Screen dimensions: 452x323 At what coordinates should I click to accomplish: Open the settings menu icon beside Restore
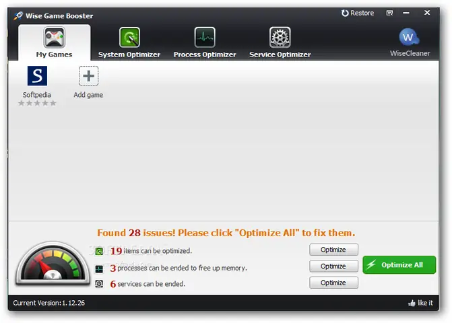[389, 13]
